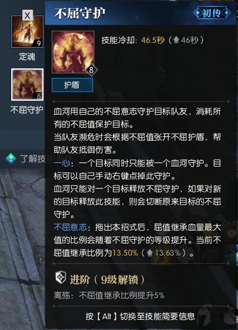Click the shield icon next to 进阶

click(61, 277)
